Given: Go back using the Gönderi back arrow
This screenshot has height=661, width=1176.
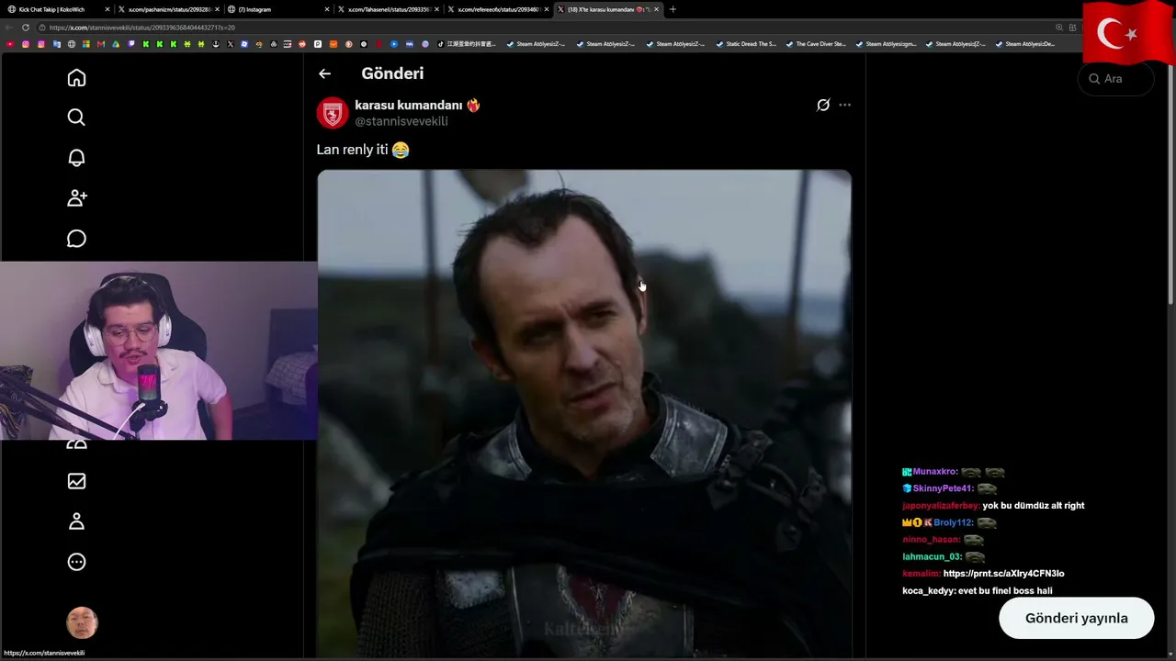Looking at the screenshot, I should [x=324, y=73].
